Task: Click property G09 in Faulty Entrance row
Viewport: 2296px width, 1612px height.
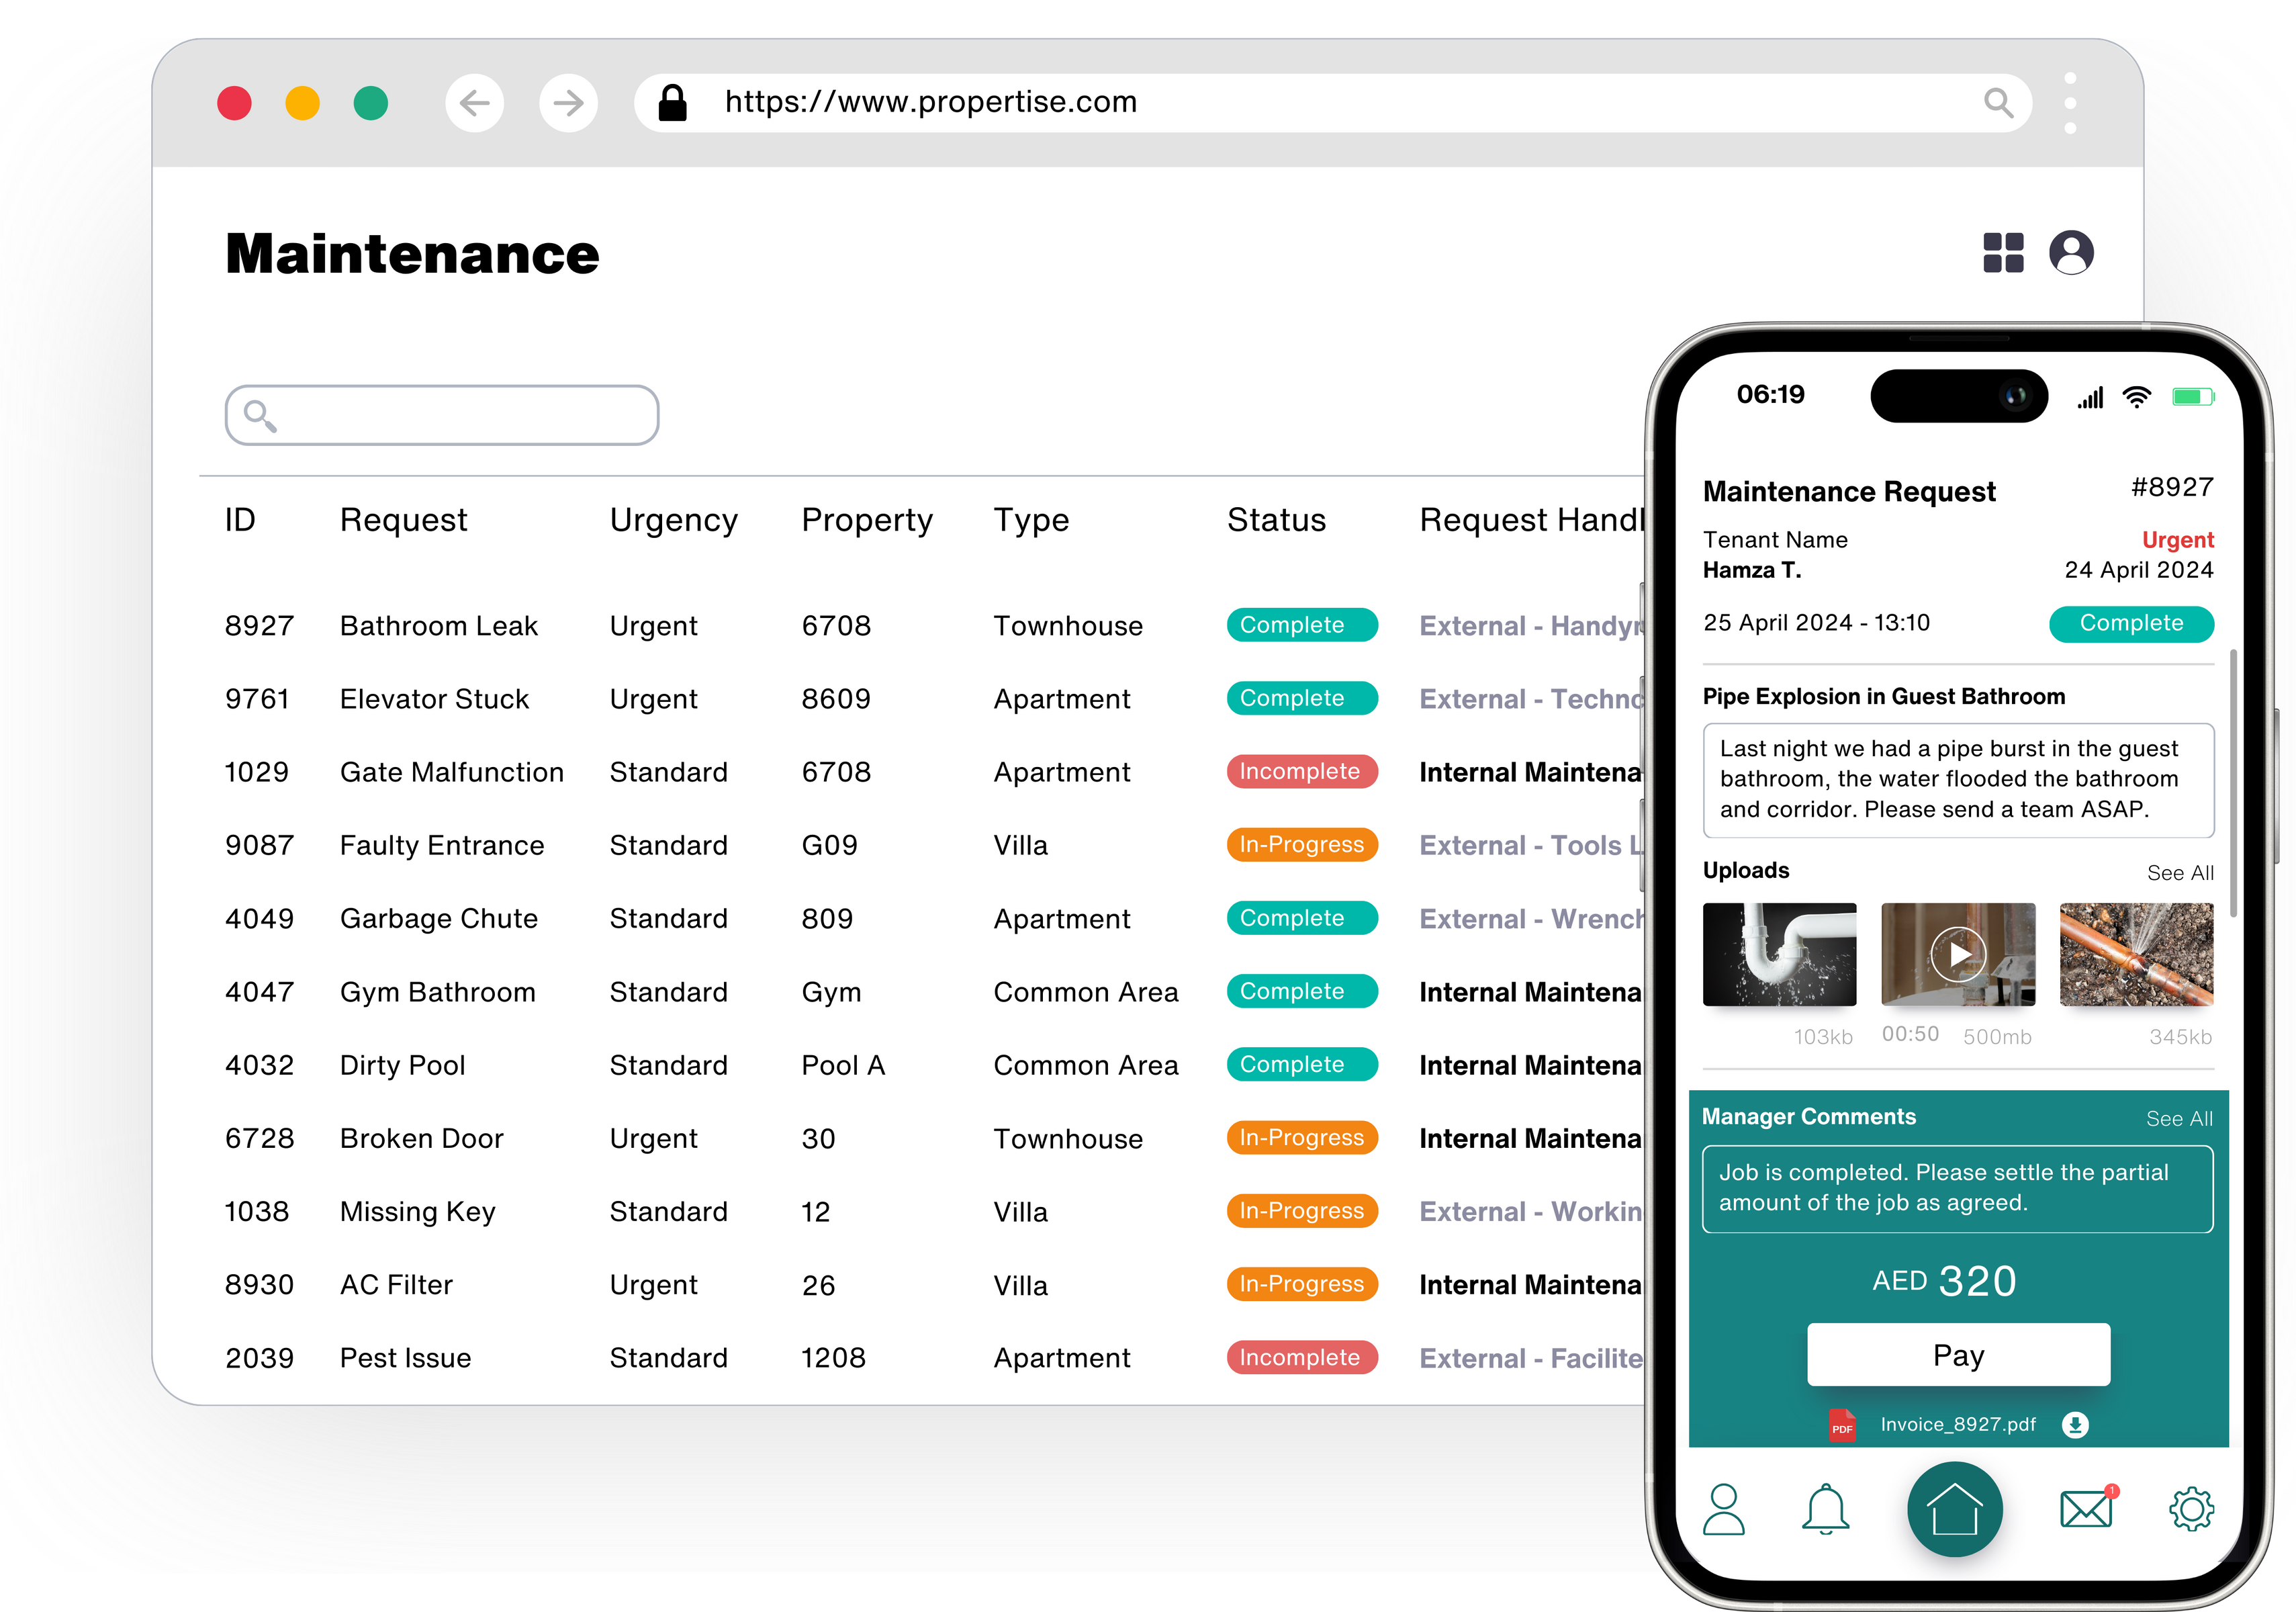Action: pos(830,846)
